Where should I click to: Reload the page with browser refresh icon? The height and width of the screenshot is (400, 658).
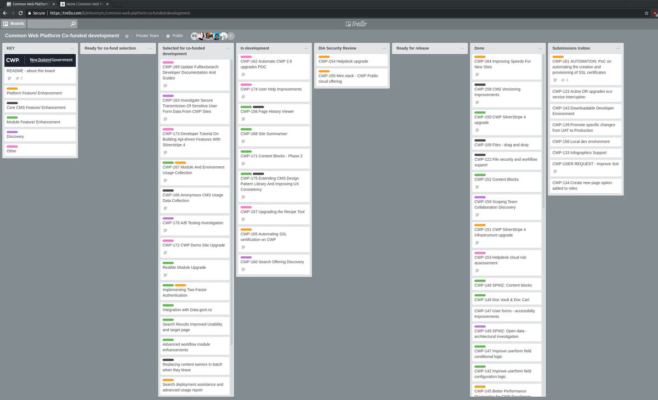(21, 13)
